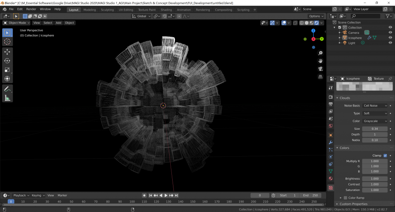Open the Texture properties tab icon
395x212 pixels.
coord(331,187)
